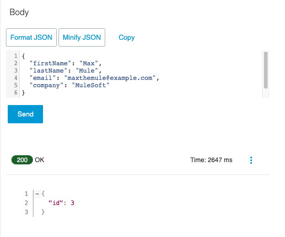Image resolution: width=285 pixels, height=237 pixels.
Task: Collapse the response JSON object
Action: click(x=37, y=194)
